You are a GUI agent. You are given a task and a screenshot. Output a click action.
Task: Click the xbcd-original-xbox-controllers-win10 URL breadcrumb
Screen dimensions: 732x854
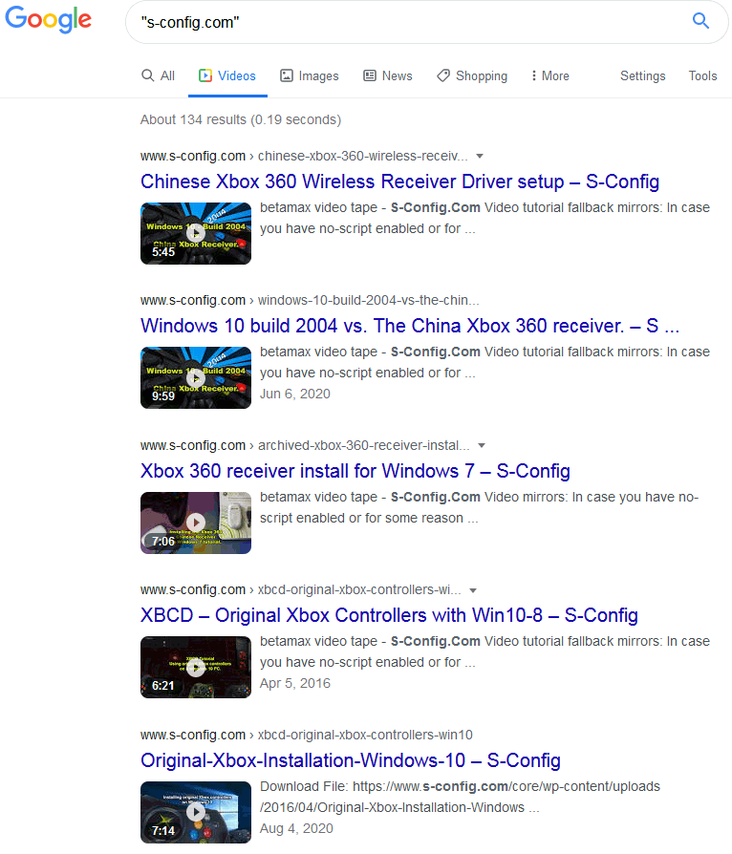(x=307, y=735)
